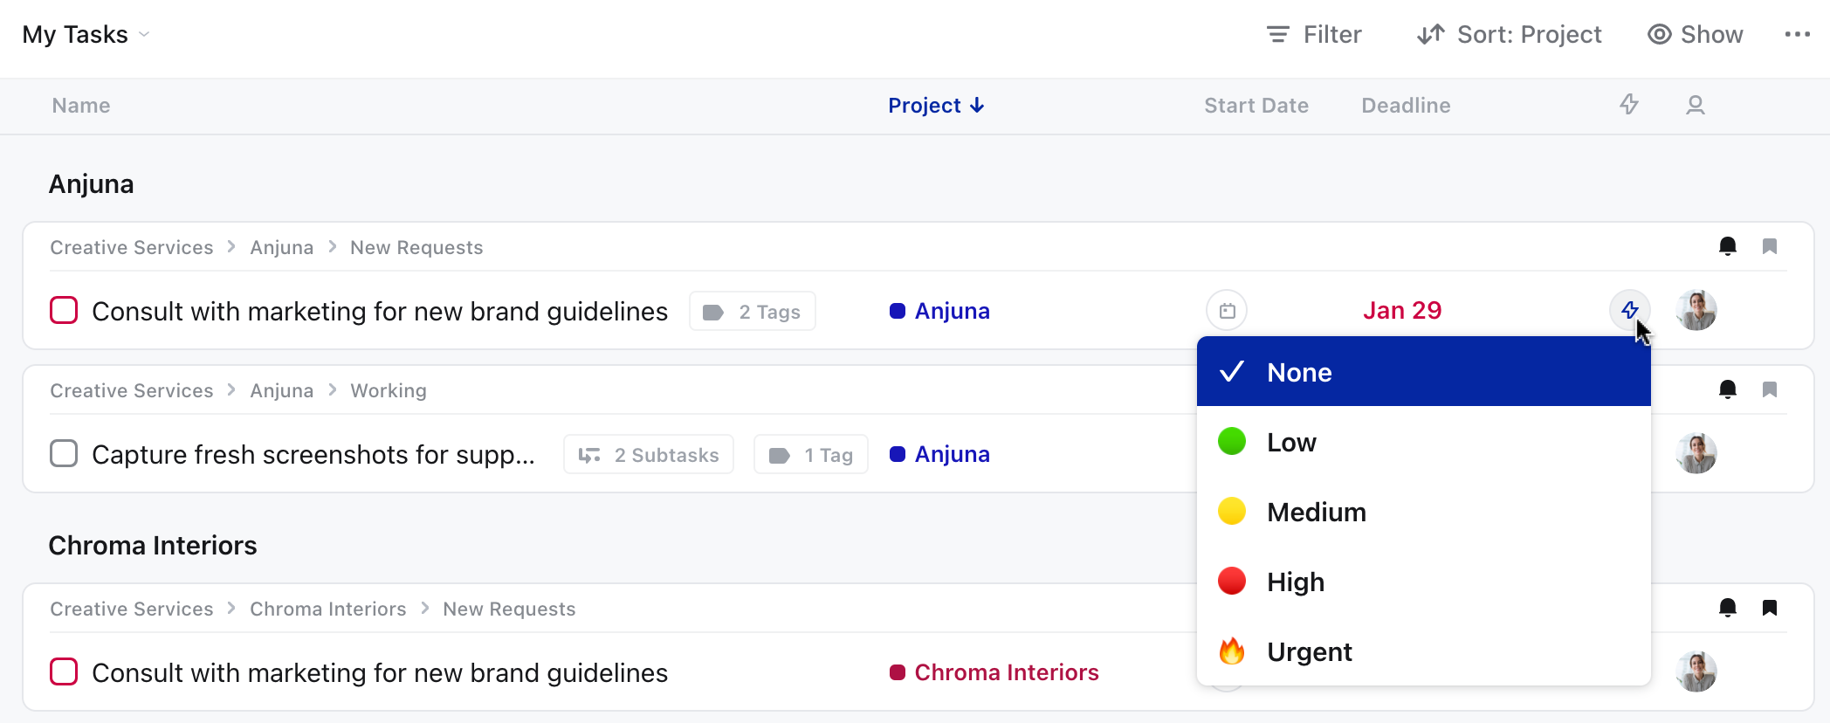This screenshot has width=1830, height=723.
Task: Open the Chroma Interiors project link
Action: pos(994,672)
